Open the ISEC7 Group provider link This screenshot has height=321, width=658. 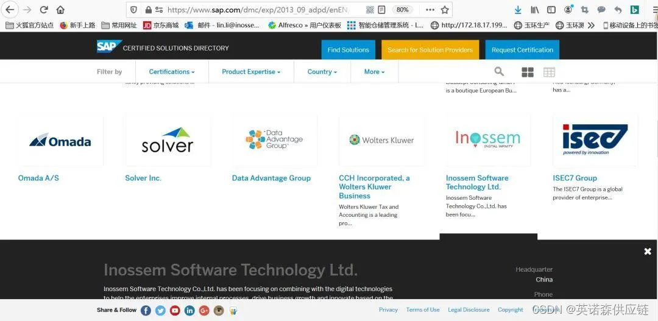pyautogui.click(x=575, y=178)
